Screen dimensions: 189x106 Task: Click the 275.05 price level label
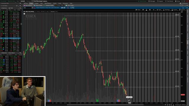tap(177, 36)
